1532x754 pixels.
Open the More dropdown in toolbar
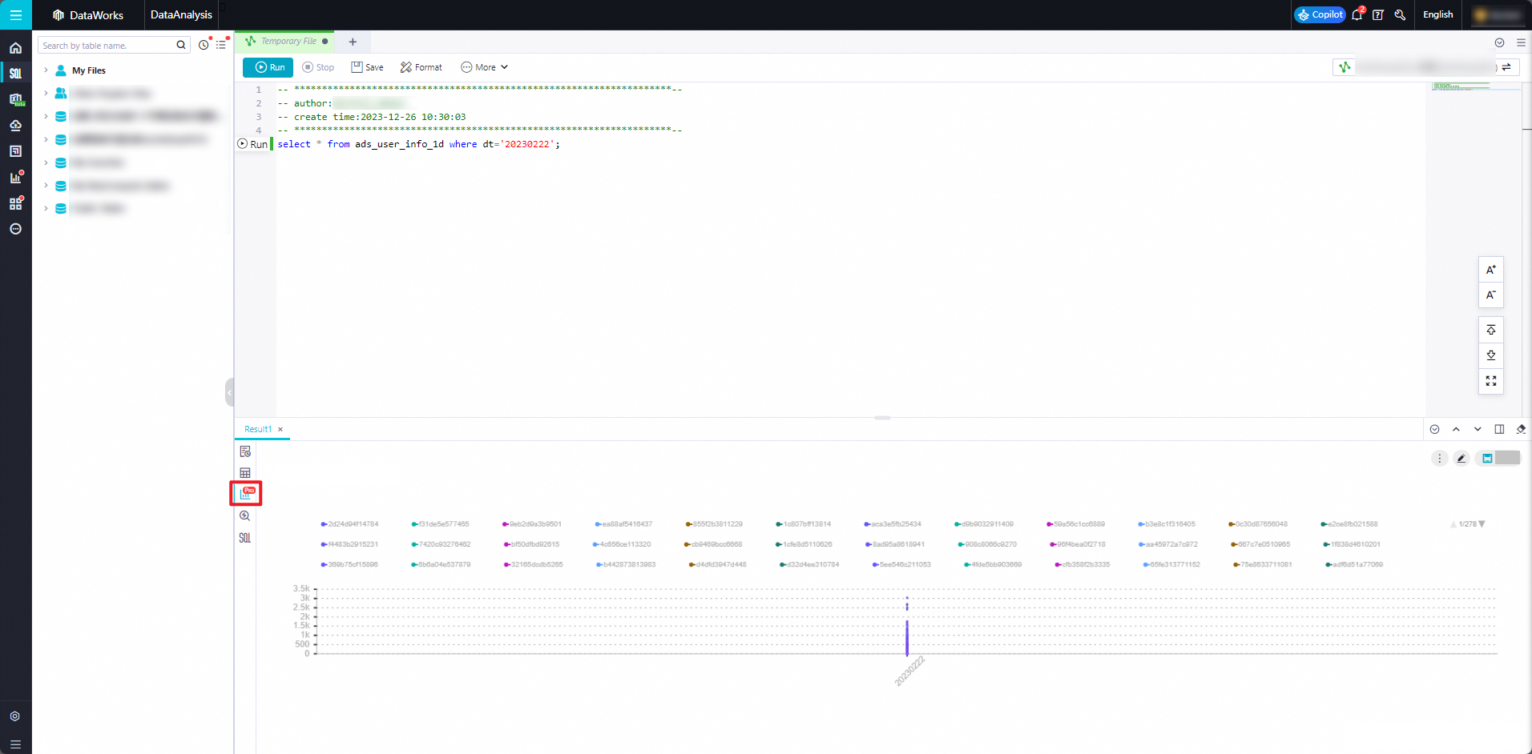pyautogui.click(x=484, y=67)
